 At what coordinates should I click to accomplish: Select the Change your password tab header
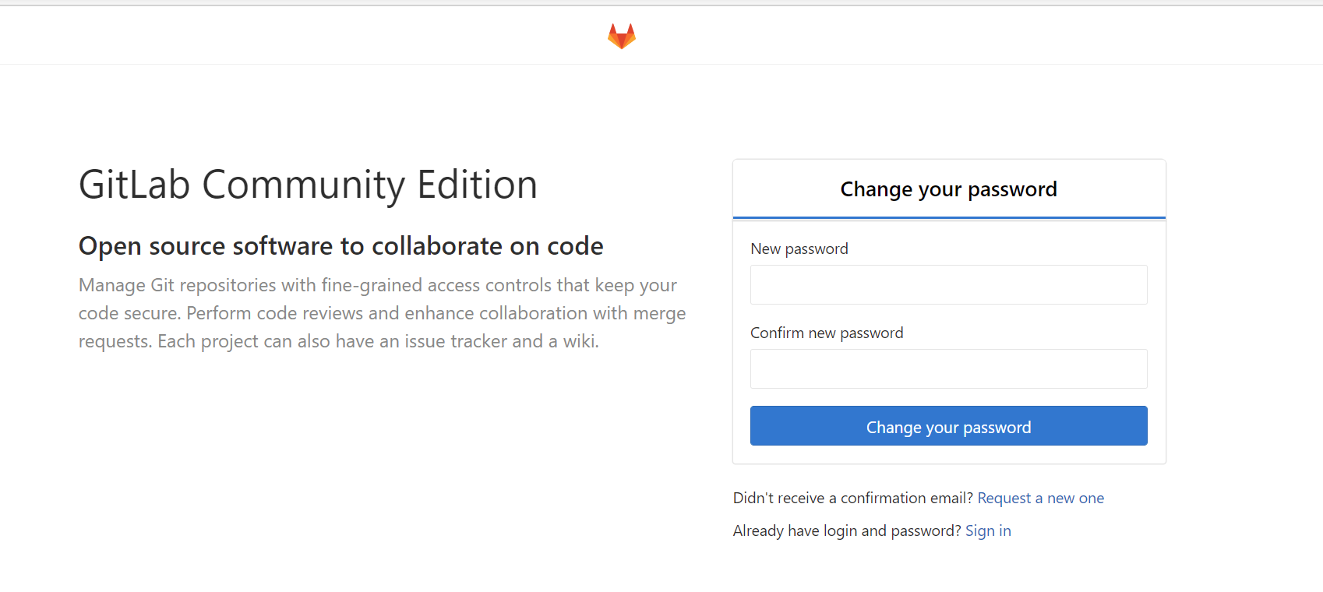point(948,189)
